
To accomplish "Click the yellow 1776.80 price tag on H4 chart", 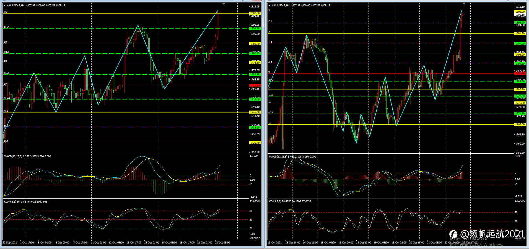I will (x=255, y=63).
